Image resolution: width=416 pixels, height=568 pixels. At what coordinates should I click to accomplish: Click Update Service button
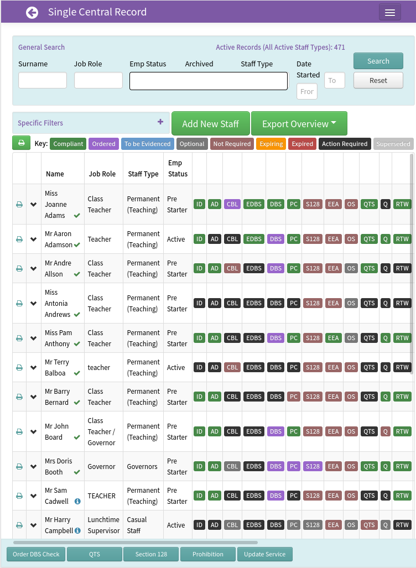pyautogui.click(x=264, y=554)
